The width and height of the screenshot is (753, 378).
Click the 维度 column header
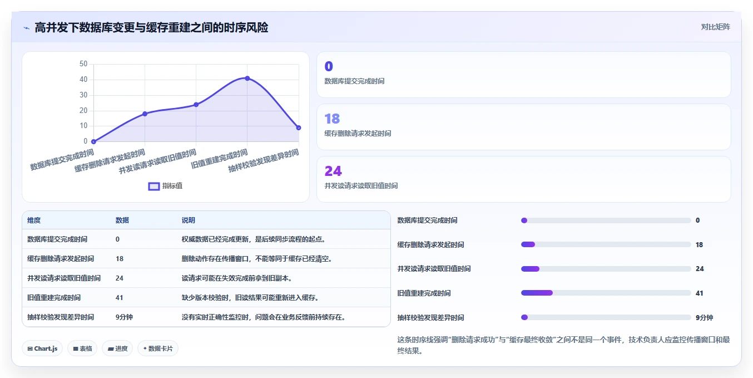click(x=34, y=220)
